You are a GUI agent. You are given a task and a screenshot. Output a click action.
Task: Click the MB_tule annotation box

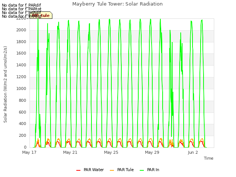pos(41,15)
